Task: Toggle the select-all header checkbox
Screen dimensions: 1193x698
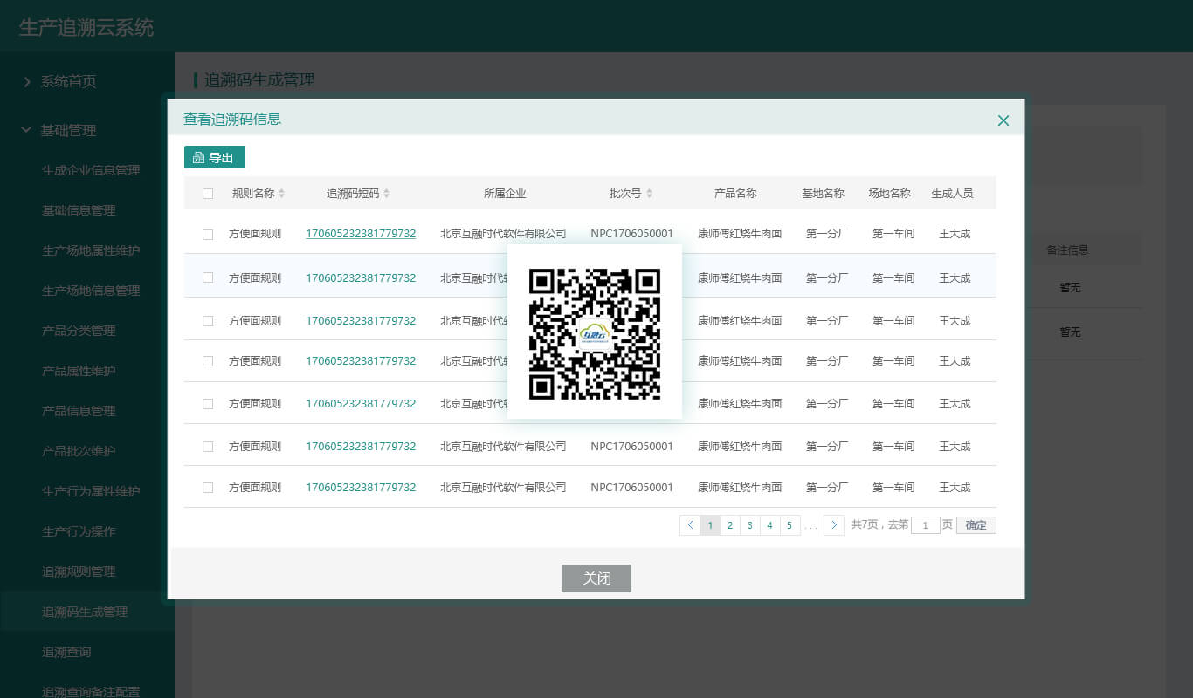Action: (208, 194)
